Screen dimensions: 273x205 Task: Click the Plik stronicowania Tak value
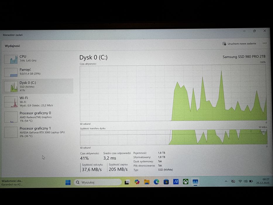(160, 165)
